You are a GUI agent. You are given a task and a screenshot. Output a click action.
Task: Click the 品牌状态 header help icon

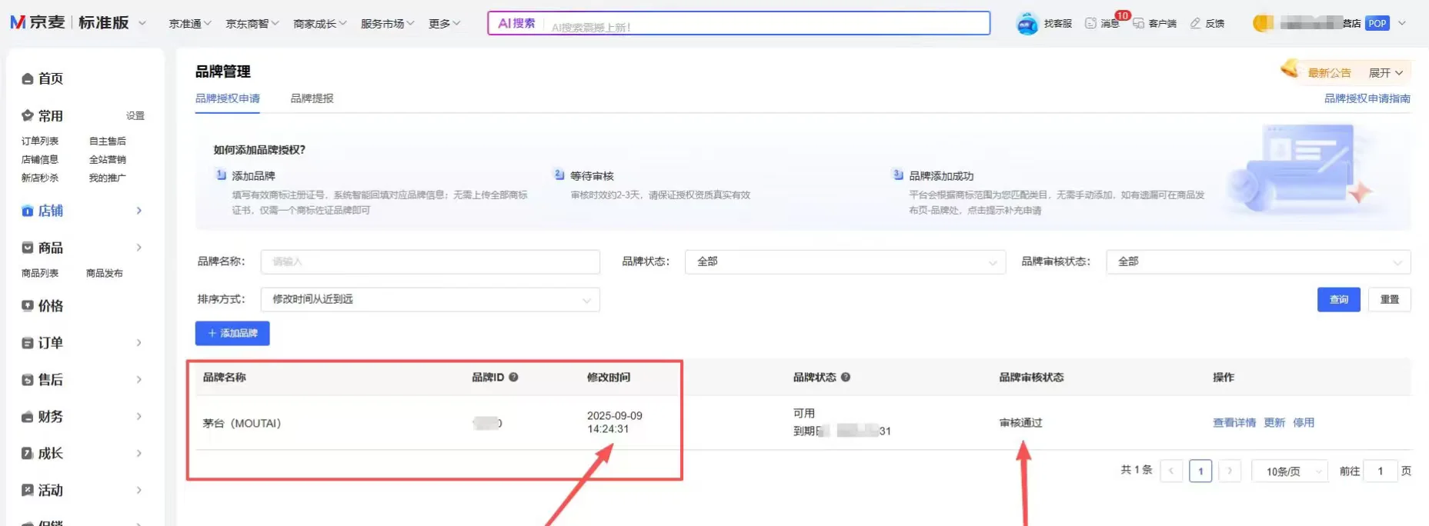click(x=846, y=378)
